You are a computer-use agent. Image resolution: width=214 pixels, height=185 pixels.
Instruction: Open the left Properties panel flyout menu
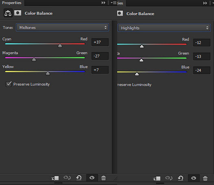tap(114, 3)
